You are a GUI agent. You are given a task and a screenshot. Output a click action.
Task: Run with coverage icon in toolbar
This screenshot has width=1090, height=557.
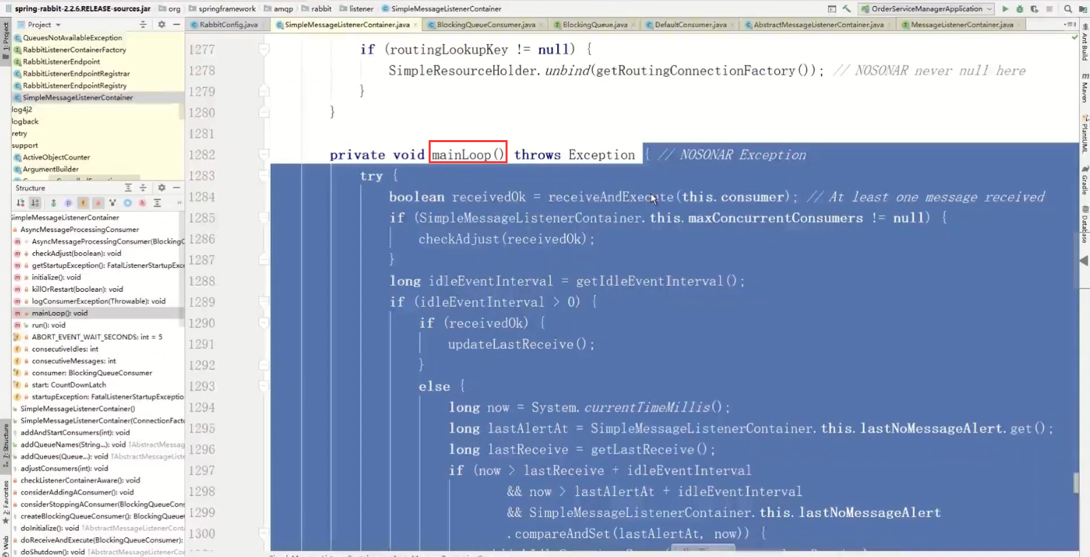(1034, 9)
